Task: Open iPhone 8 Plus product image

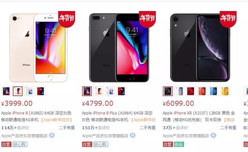Action: coord(119,48)
